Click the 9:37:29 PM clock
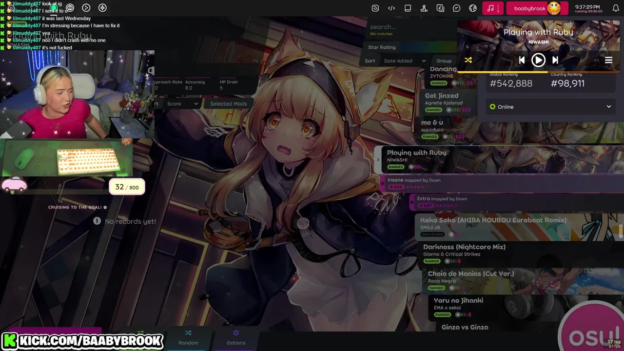Image resolution: width=624 pixels, height=351 pixels. pos(587,7)
